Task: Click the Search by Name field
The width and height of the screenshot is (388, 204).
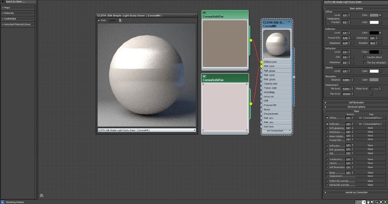Action: (x=20, y=2)
